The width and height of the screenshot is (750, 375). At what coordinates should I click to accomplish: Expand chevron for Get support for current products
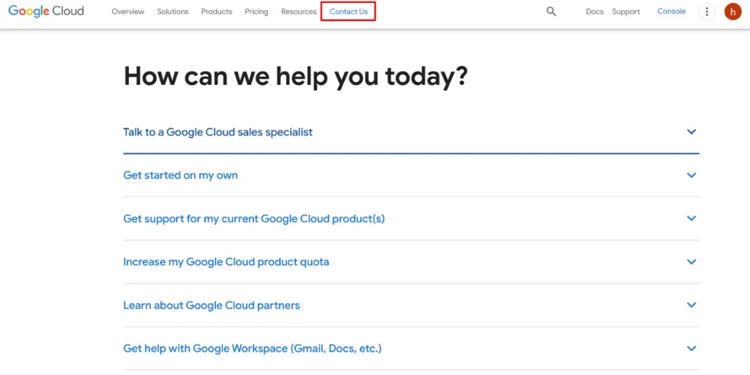point(691,218)
